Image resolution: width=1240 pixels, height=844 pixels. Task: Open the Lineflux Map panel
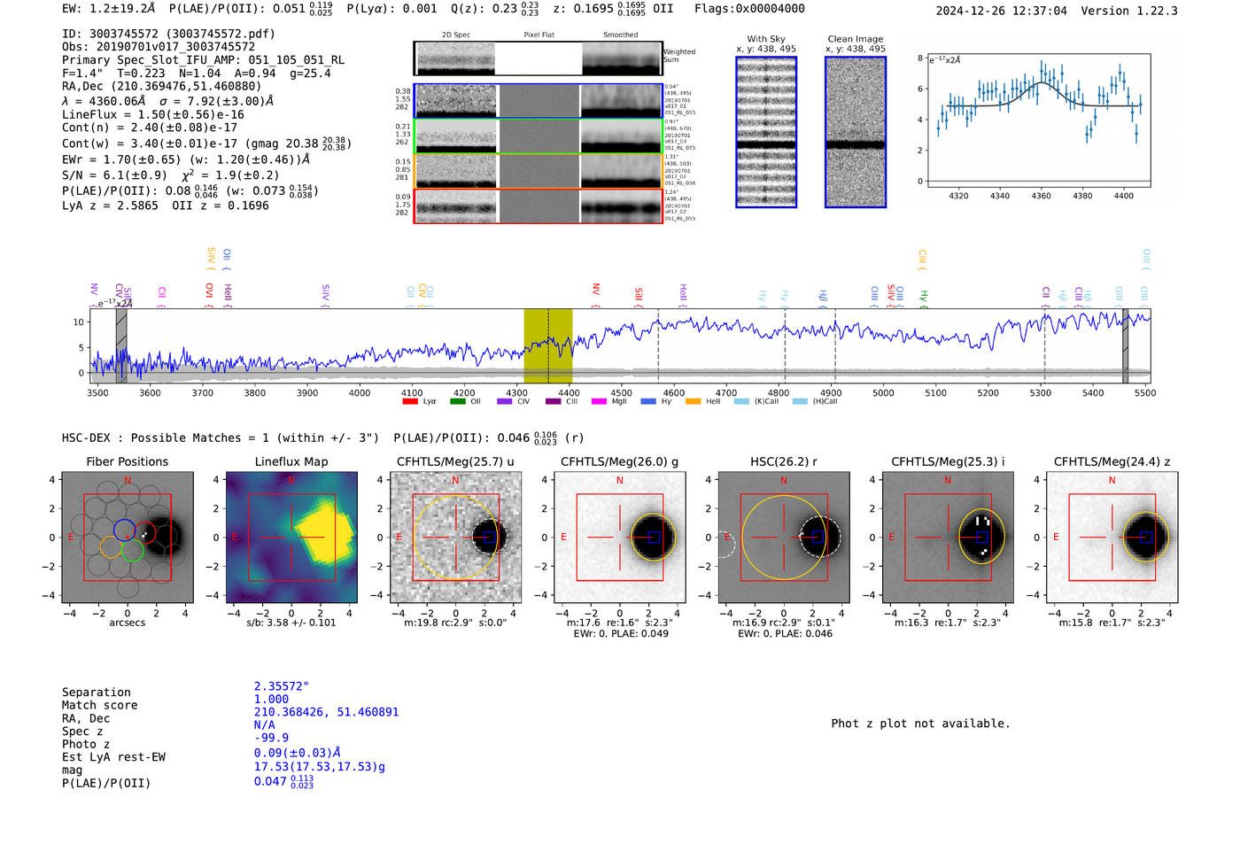(x=291, y=538)
